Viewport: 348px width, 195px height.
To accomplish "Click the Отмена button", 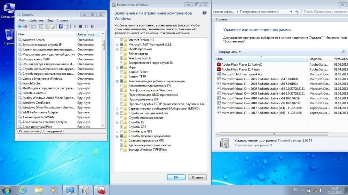I will click(x=197, y=177).
